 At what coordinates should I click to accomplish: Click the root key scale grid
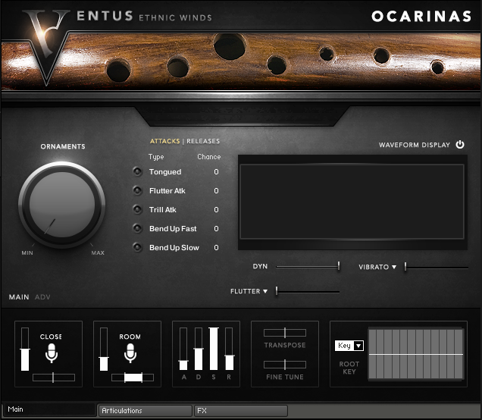[x=415, y=353]
